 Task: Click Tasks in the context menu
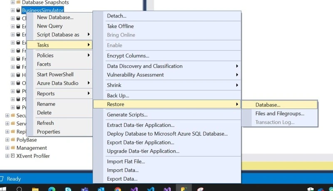(x=60, y=45)
